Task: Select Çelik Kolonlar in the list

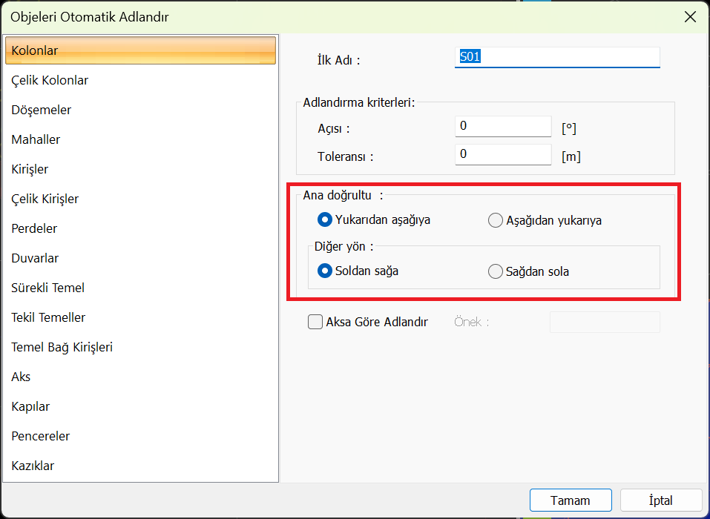Action: point(50,80)
